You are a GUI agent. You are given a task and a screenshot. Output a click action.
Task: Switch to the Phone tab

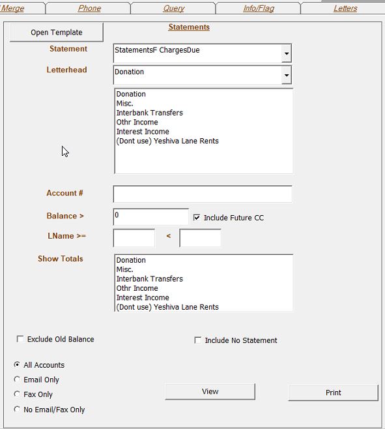[89, 8]
